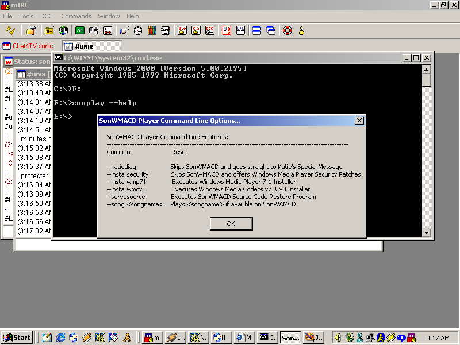Click the Timer clock toolbar icon
Image resolution: width=460 pixels, height=345 pixels.
138,30
